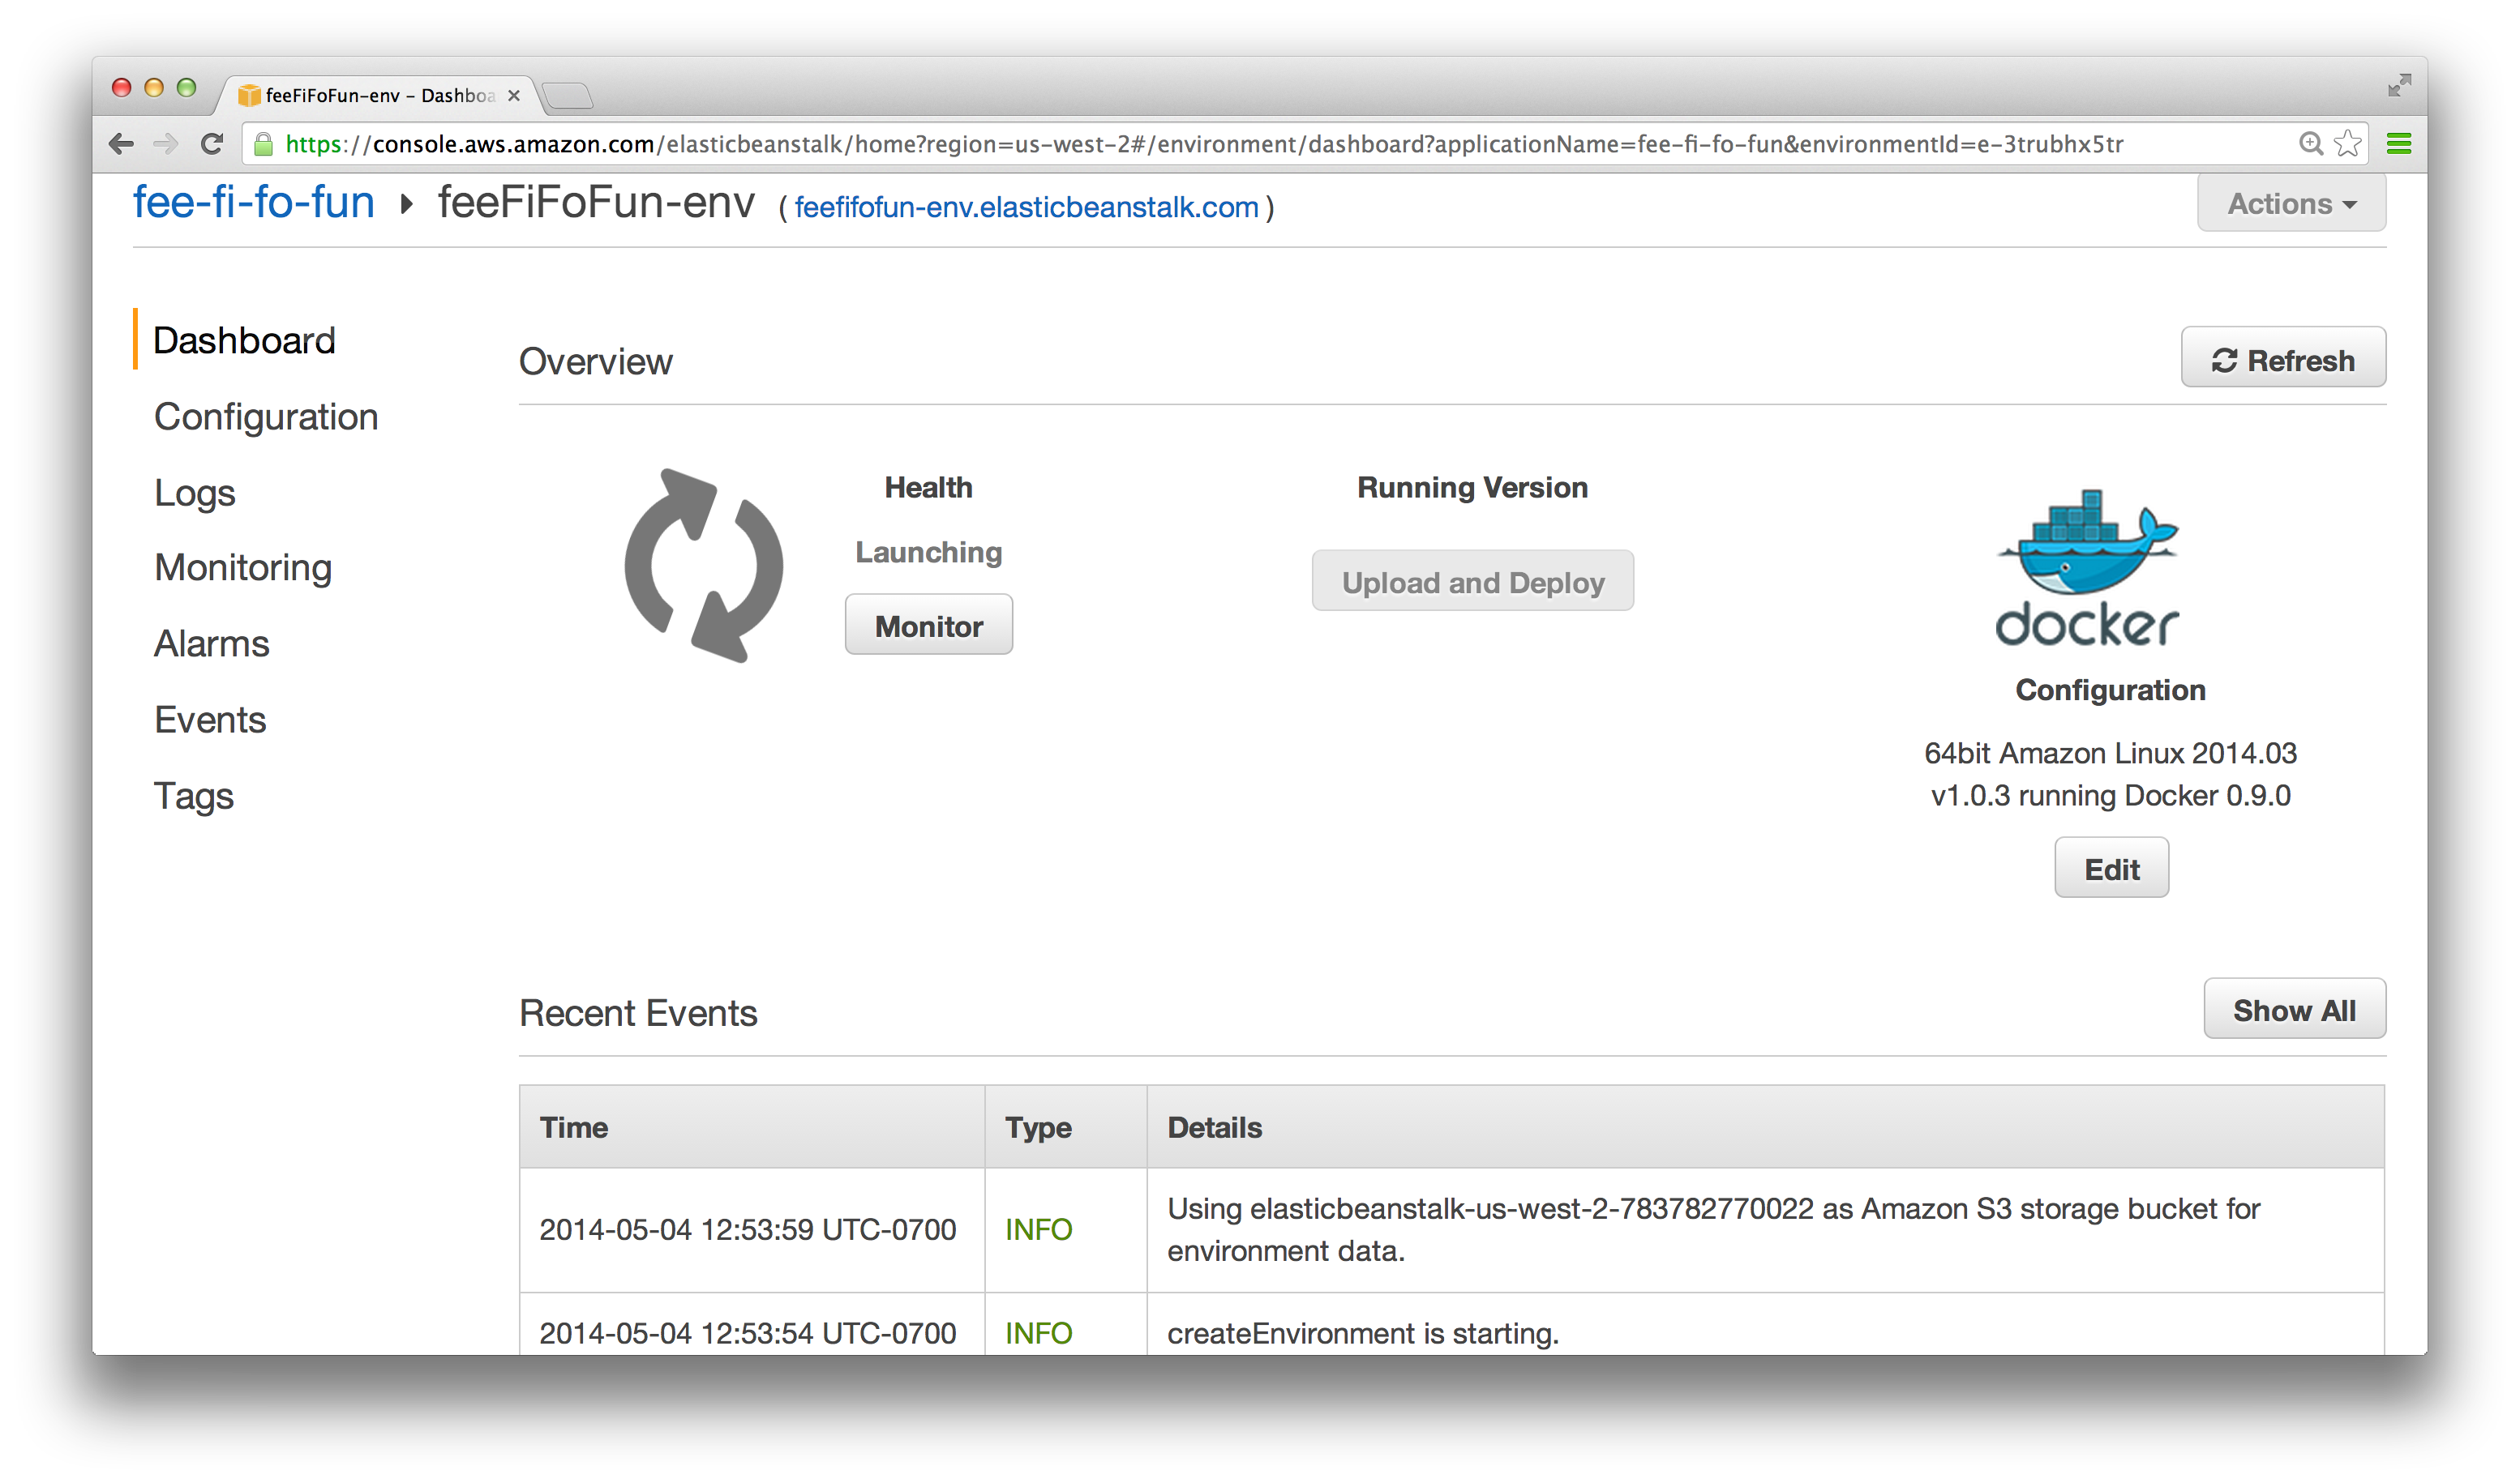Image resolution: width=2520 pixels, height=1483 pixels.
Task: Open the Actions dropdown
Action: 2291,204
